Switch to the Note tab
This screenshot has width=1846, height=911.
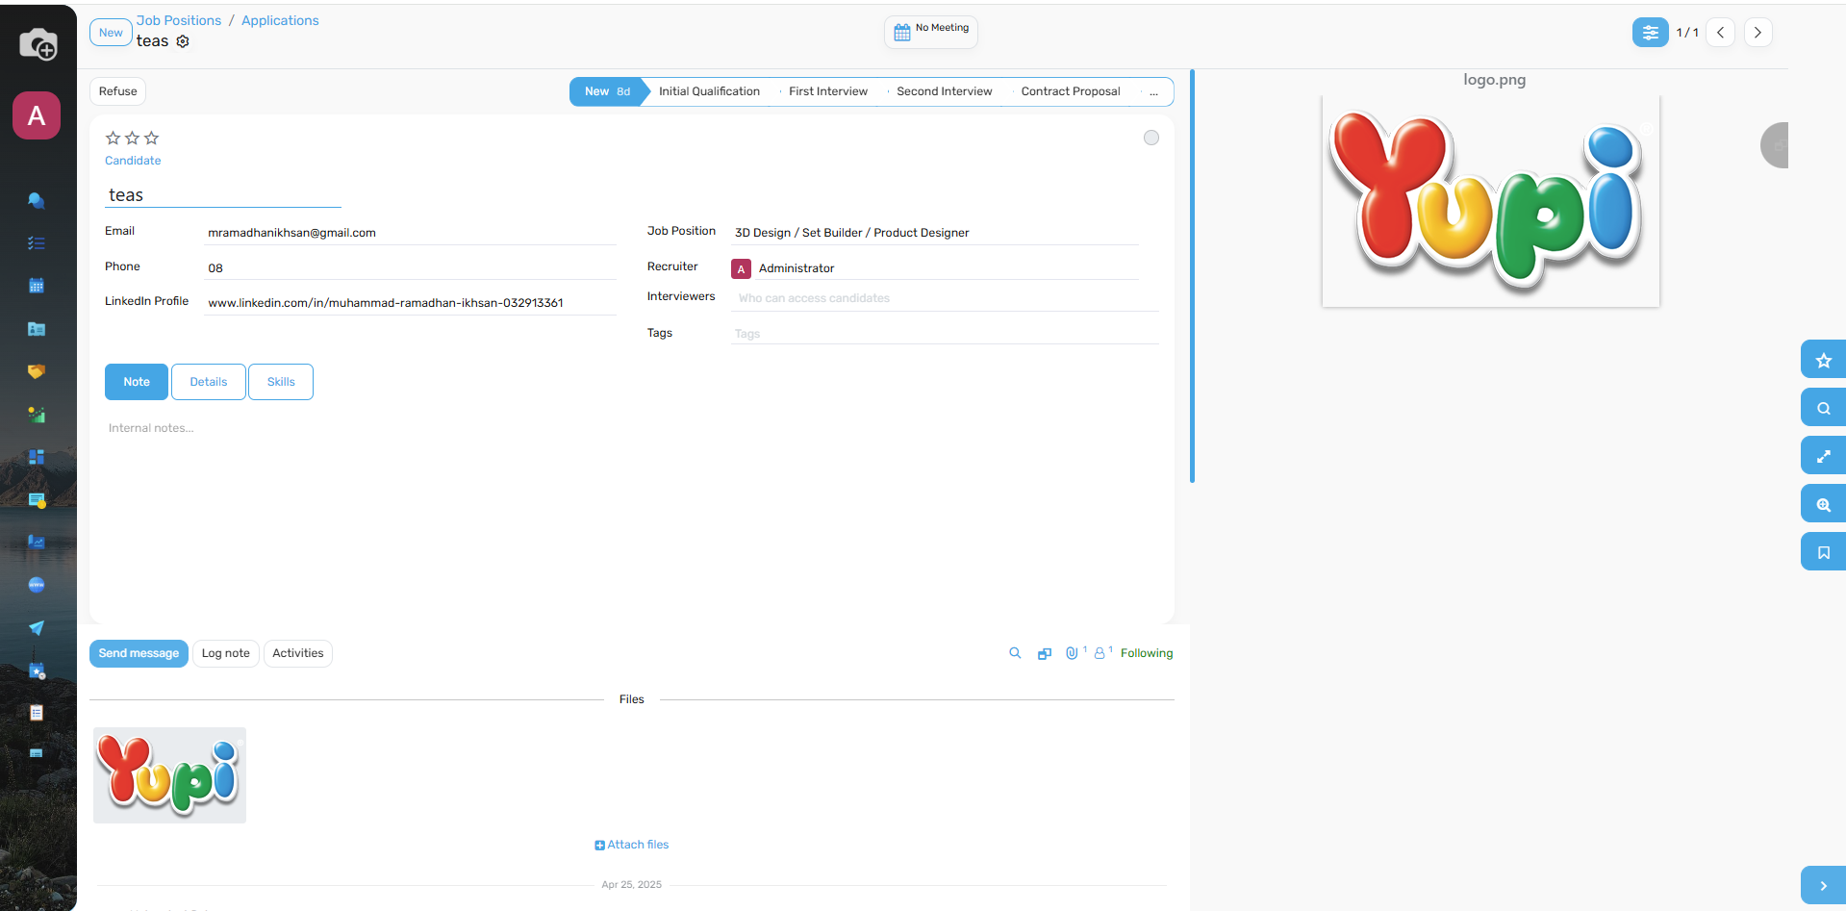tap(137, 382)
